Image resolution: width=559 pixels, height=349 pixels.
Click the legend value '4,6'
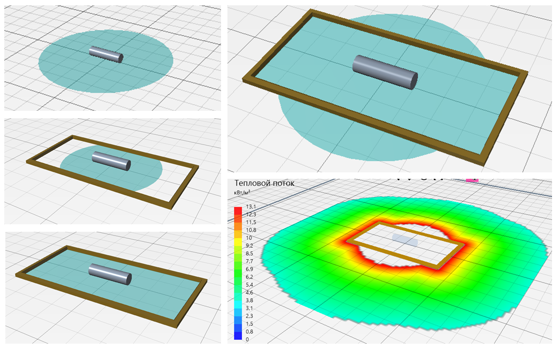point(249,293)
